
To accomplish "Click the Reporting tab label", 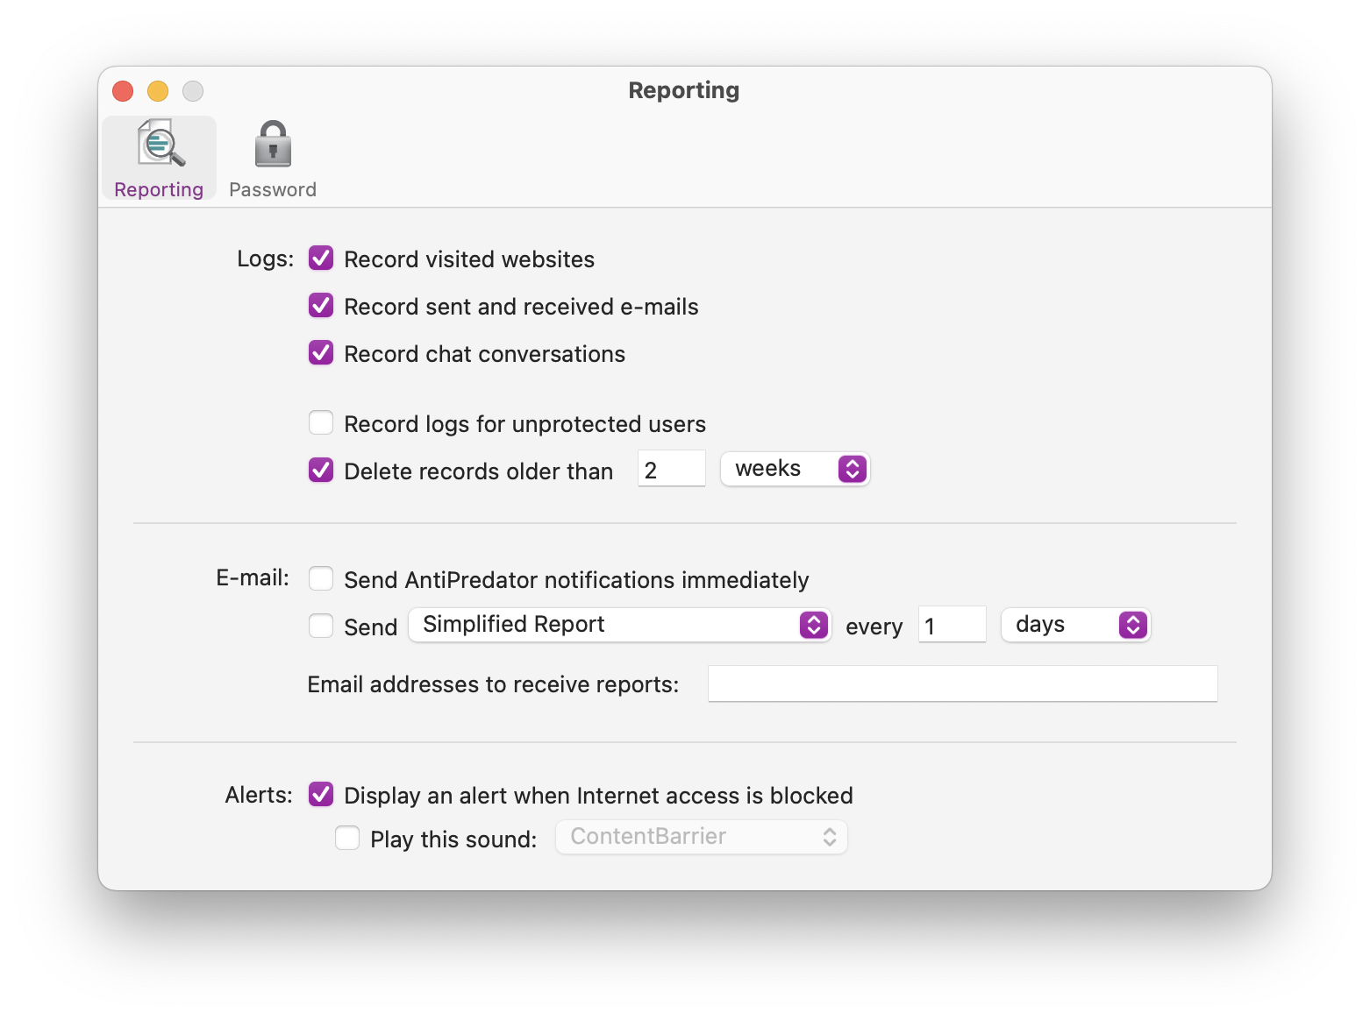I will pyautogui.click(x=159, y=189).
